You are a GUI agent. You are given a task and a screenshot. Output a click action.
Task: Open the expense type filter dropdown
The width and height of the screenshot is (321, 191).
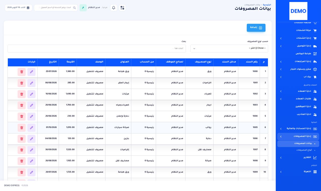[x=229, y=48]
